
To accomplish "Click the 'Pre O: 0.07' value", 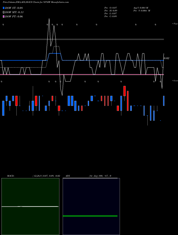I will click(x=111, y=7).
